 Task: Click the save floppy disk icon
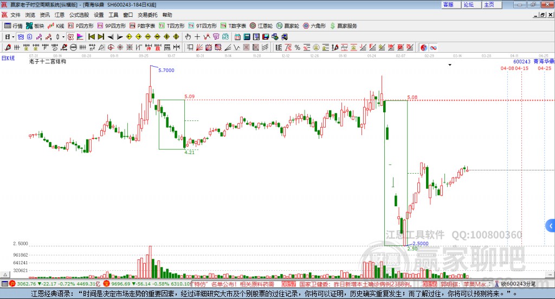pos(266,37)
